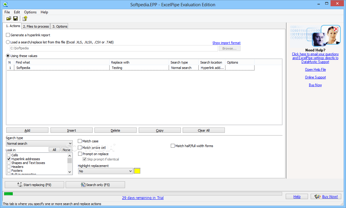Click the Find what column header

point(62,62)
